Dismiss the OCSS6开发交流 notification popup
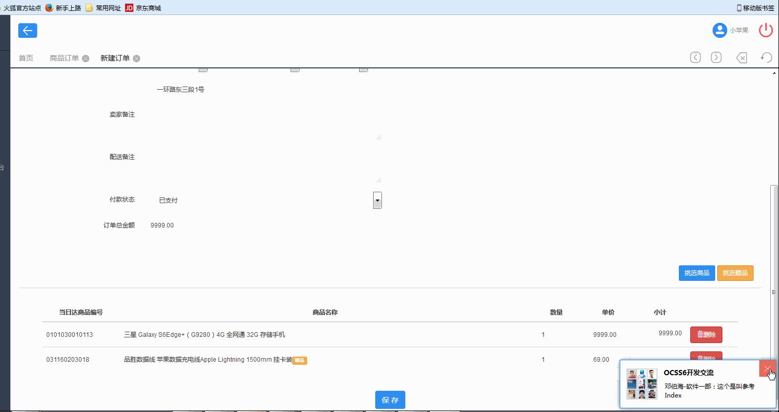The width and height of the screenshot is (779, 412). click(x=767, y=368)
